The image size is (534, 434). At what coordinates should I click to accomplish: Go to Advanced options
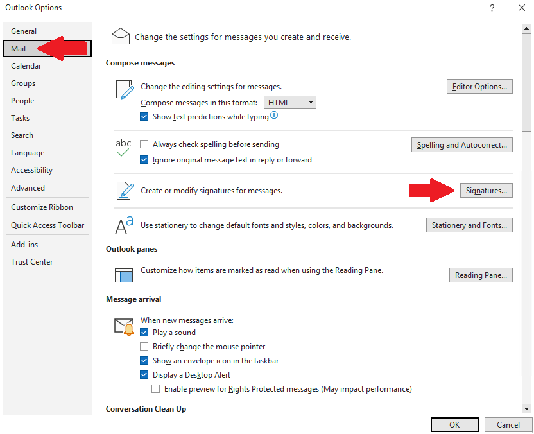(47, 188)
